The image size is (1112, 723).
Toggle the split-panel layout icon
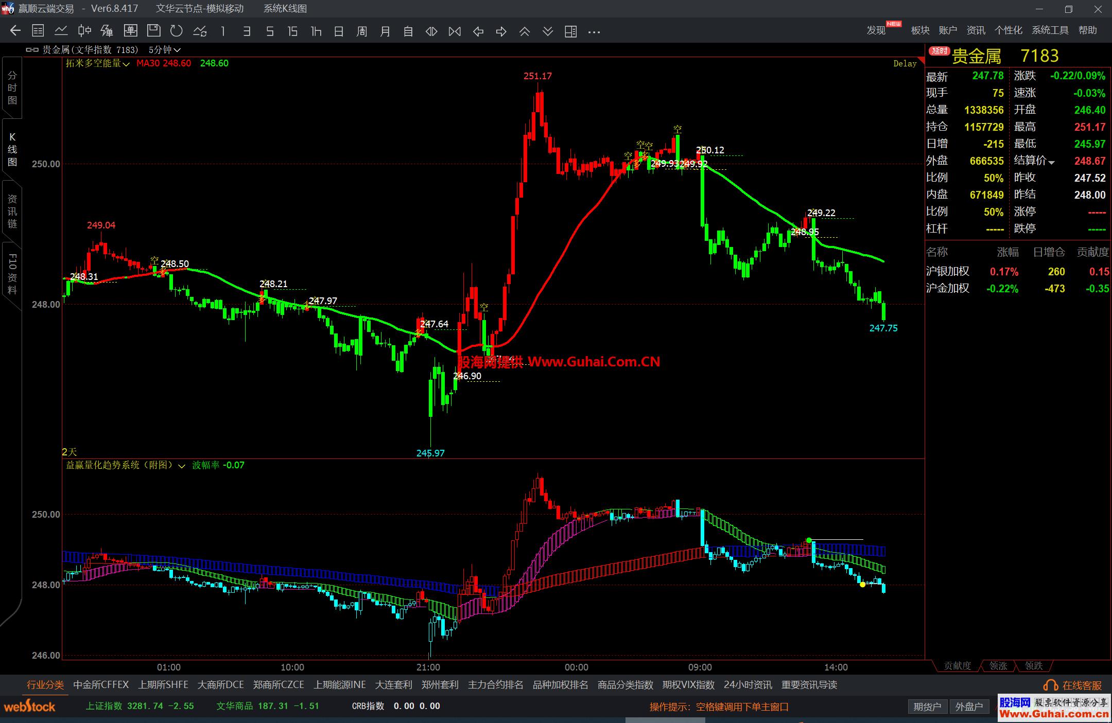570,31
